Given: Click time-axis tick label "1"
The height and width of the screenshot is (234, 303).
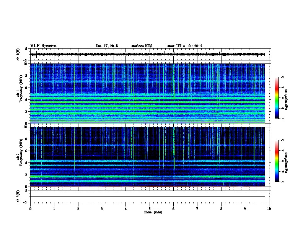Looking at the screenshot, I should [54, 209].
